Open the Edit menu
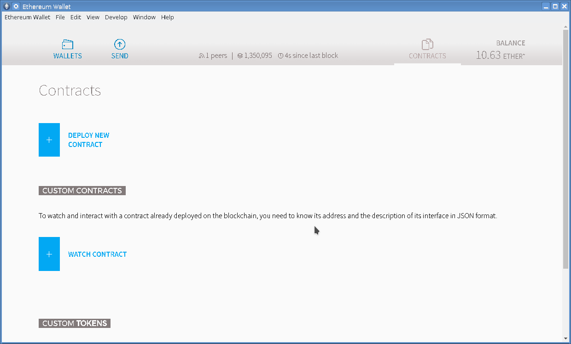 76,17
